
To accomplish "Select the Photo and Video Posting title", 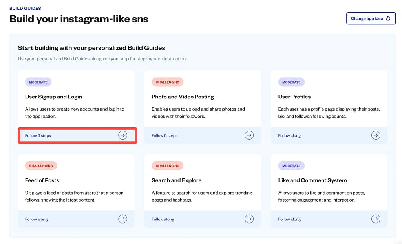I will pos(183,97).
